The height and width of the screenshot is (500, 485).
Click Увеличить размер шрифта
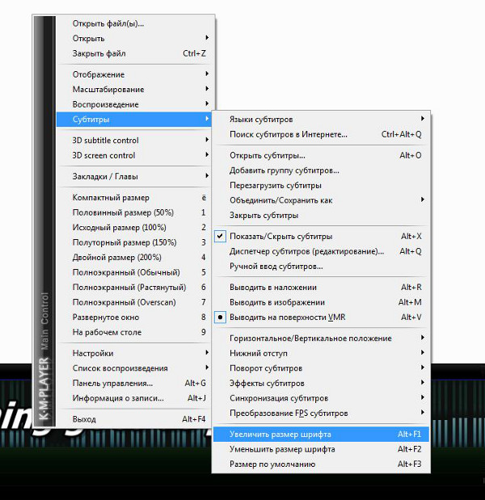point(321,435)
